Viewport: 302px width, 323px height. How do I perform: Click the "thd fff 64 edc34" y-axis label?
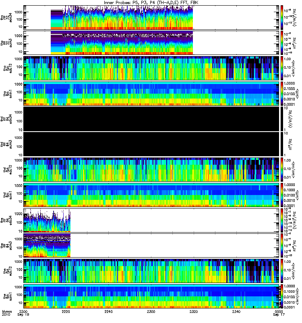(6, 119)
